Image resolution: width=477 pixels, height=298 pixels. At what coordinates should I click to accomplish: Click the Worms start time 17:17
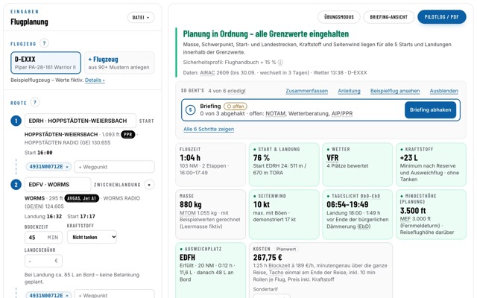coord(88,217)
